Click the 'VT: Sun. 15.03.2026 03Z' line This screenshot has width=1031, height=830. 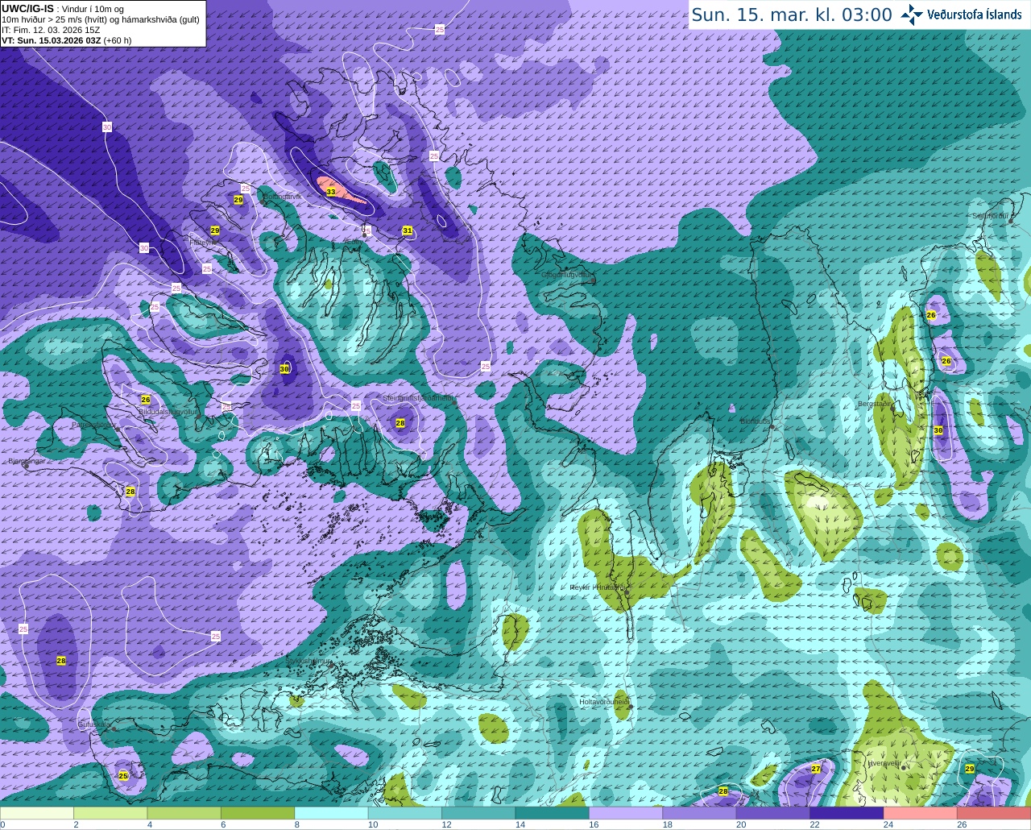(52, 40)
